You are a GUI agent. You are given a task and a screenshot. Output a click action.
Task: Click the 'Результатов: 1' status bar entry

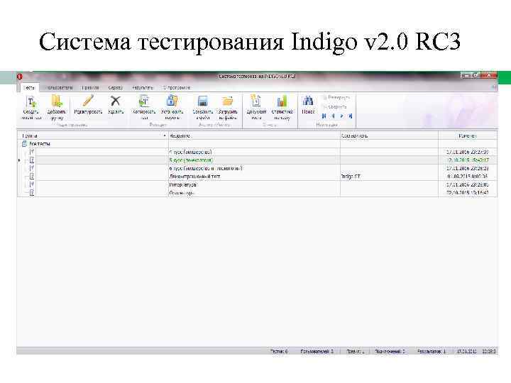[x=432, y=351]
